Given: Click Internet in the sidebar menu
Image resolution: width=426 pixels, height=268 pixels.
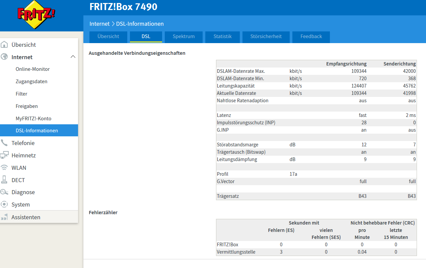Looking at the screenshot, I should point(22,57).
